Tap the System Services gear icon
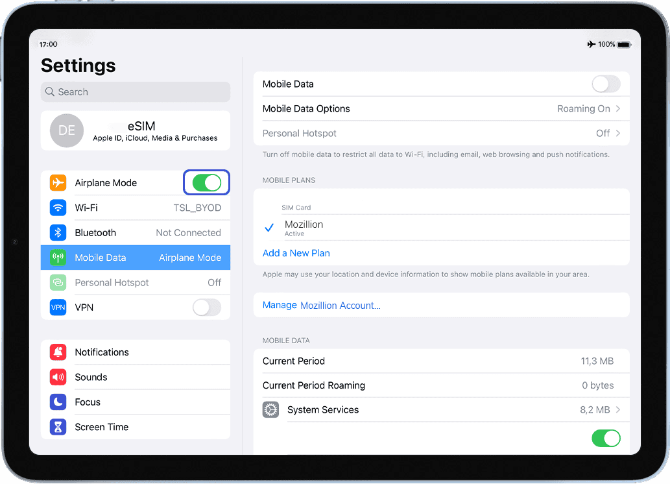This screenshot has width=670, height=484. (x=271, y=410)
